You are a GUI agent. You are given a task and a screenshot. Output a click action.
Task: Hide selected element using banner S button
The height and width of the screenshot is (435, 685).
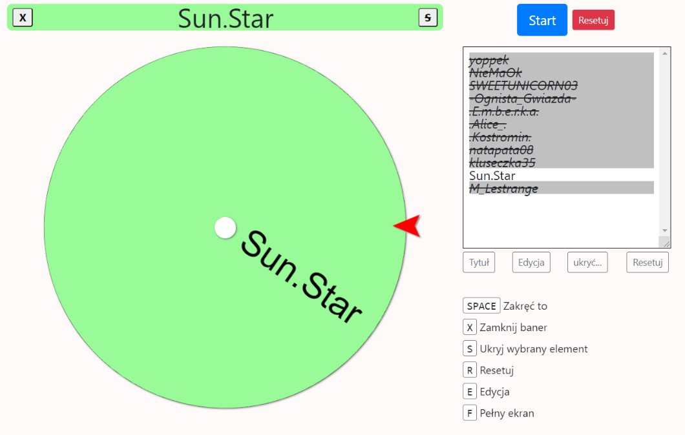(x=428, y=17)
